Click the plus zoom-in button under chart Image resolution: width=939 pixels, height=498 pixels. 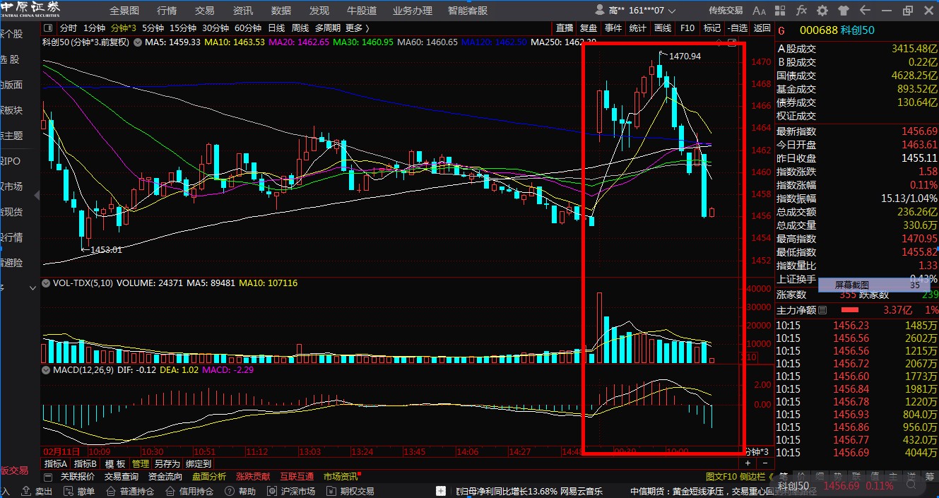pos(748,463)
